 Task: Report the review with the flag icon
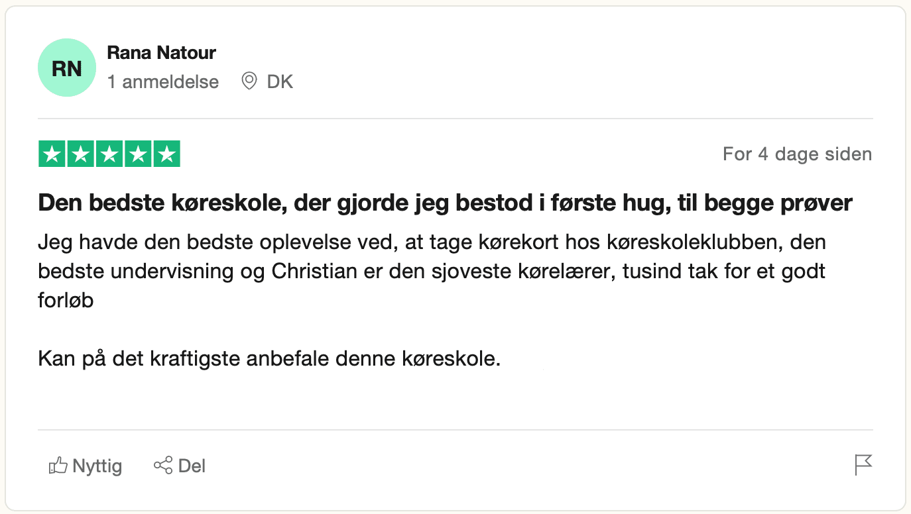click(863, 465)
